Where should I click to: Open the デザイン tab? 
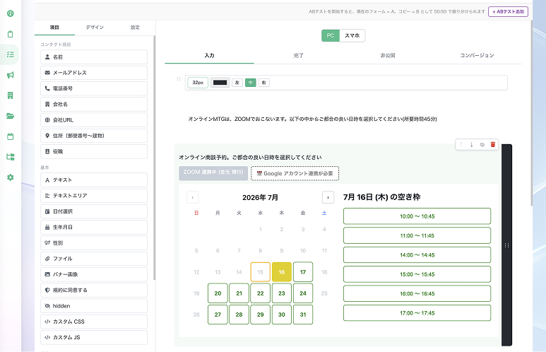pyautogui.click(x=95, y=28)
